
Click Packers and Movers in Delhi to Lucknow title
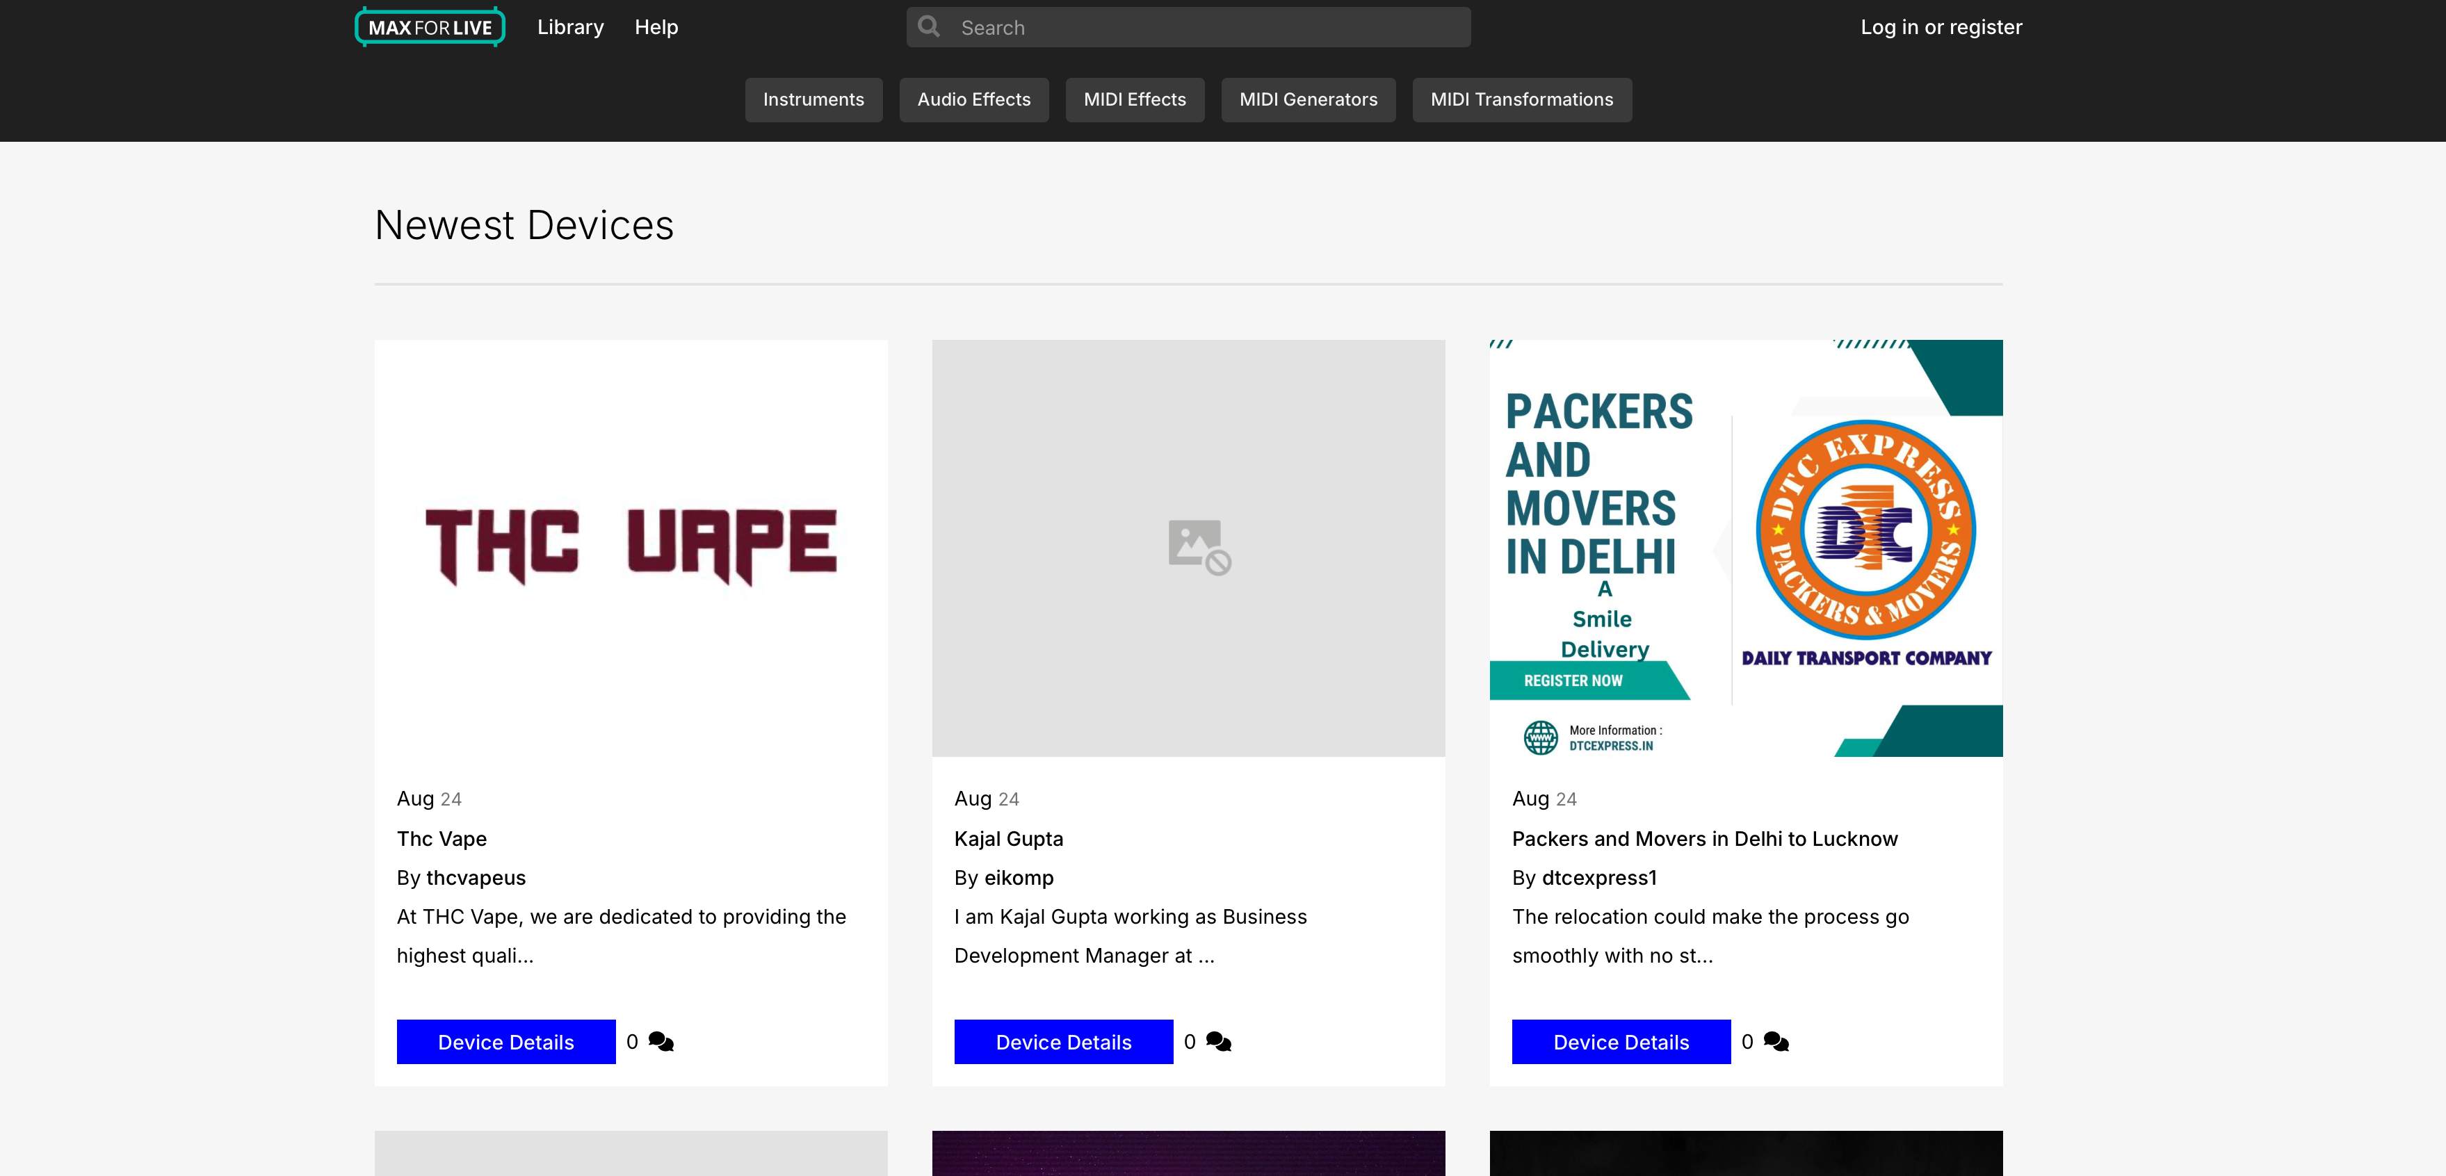coord(1704,838)
